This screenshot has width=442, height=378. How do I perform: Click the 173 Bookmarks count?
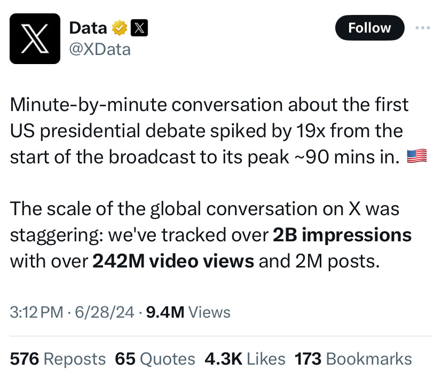coord(353,359)
